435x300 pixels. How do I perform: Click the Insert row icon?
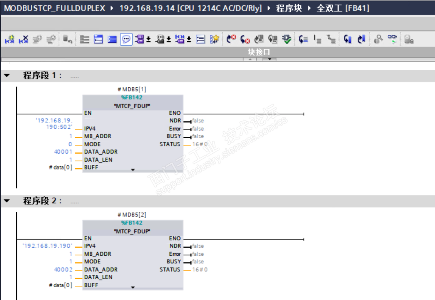[37, 39]
